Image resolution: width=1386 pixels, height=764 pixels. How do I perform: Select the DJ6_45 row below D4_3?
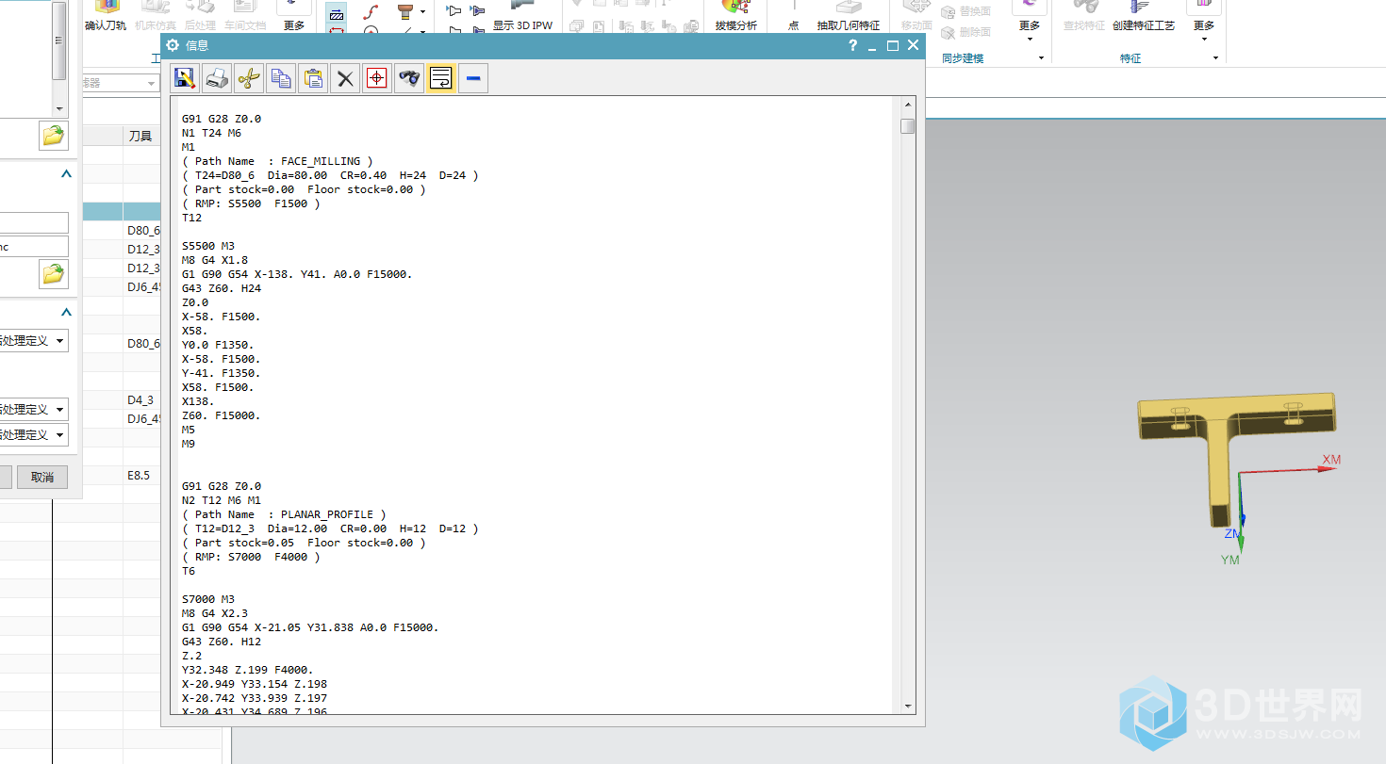pyautogui.click(x=143, y=419)
